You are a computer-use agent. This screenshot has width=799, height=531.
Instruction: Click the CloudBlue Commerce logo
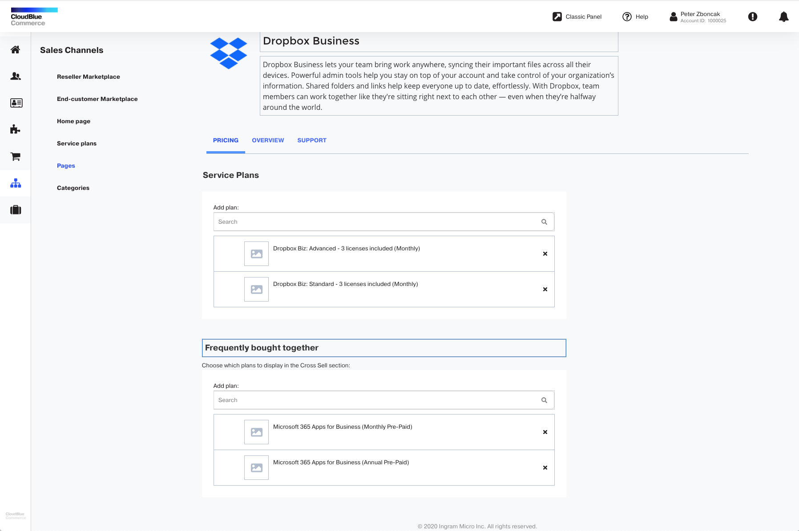[x=34, y=16]
